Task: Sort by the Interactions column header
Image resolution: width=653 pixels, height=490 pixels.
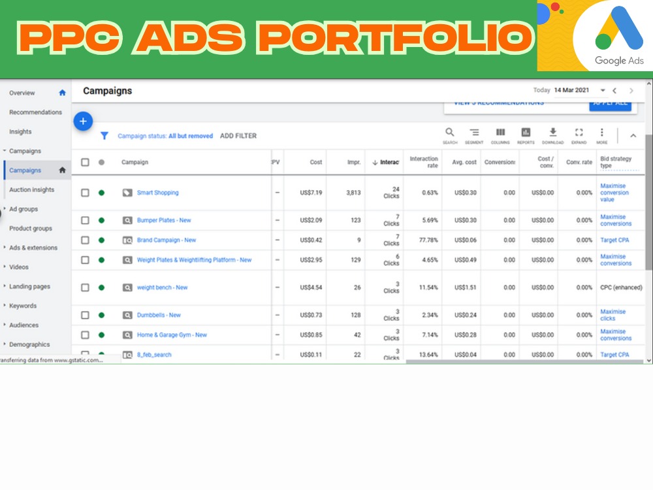Action: (x=386, y=162)
